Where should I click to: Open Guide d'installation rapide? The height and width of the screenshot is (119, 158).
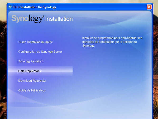pos(35,42)
